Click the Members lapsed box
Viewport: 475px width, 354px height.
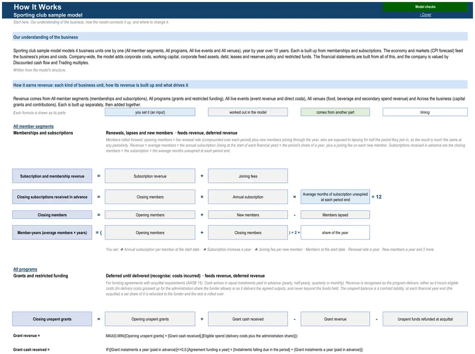pyautogui.click(x=335, y=215)
